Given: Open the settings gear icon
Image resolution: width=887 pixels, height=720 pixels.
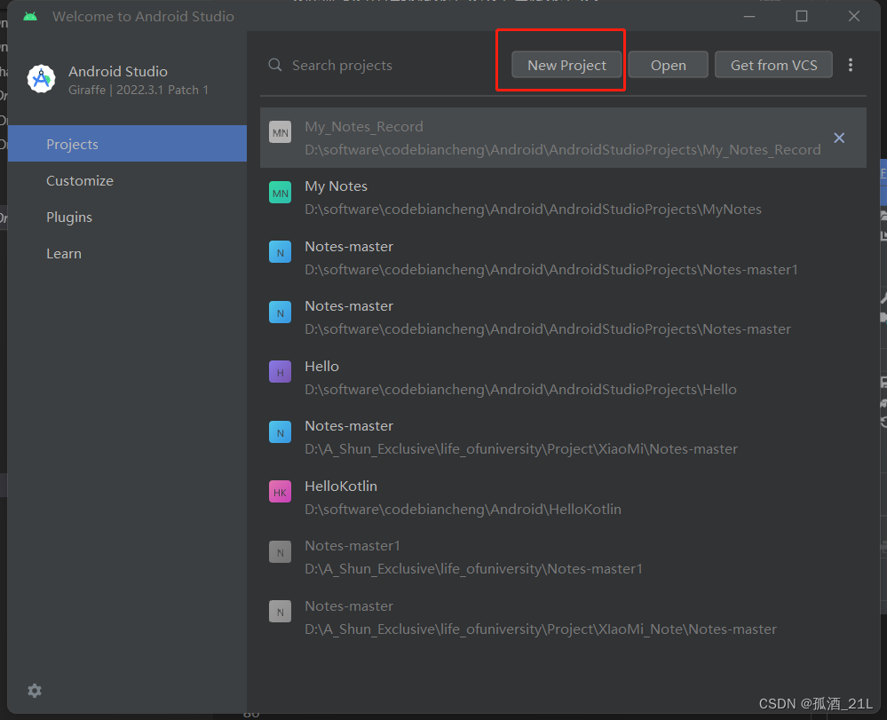Looking at the screenshot, I should tap(35, 691).
